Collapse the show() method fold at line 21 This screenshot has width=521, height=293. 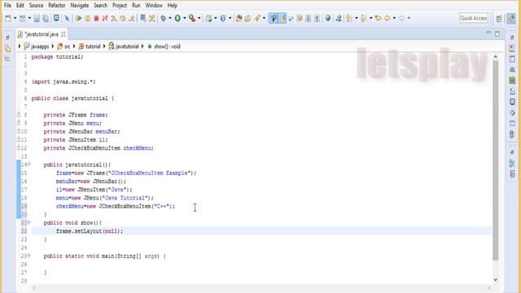tap(29, 222)
